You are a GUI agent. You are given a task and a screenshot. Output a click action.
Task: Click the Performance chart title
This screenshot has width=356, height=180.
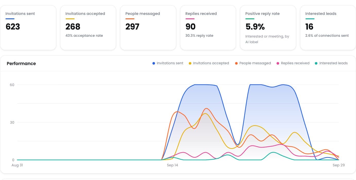[x=21, y=64]
